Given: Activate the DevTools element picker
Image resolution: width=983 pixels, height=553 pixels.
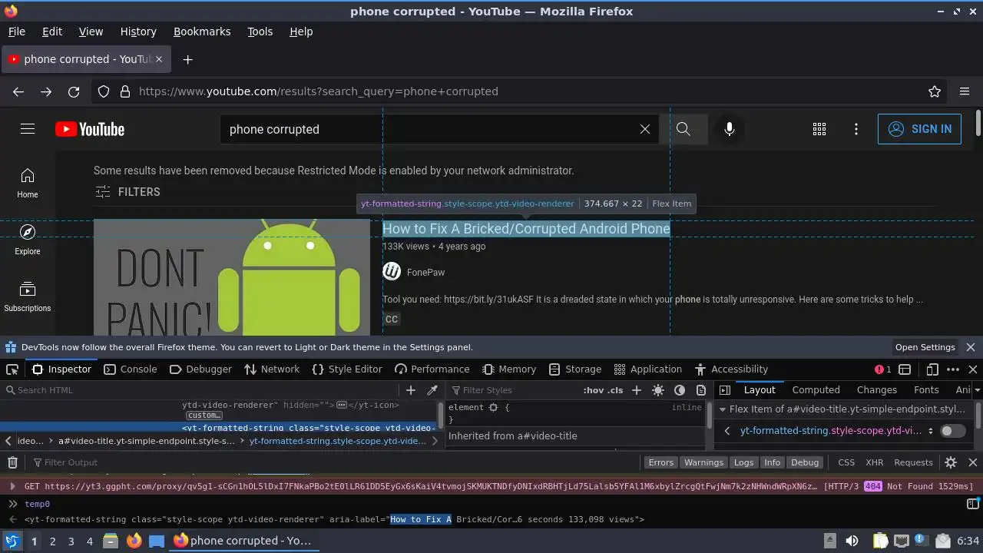Looking at the screenshot, I should click(x=12, y=369).
